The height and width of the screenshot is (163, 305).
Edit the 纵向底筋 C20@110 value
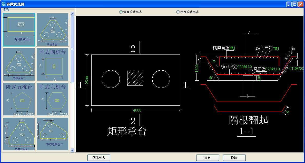(272, 69)
